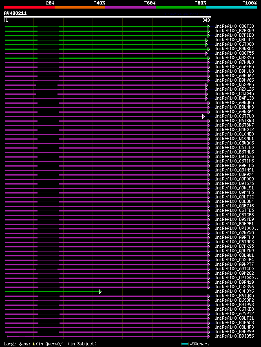Click the UniRef100_C6T7U0 label
Screen dimensions: 261x347
(x=234, y=116)
